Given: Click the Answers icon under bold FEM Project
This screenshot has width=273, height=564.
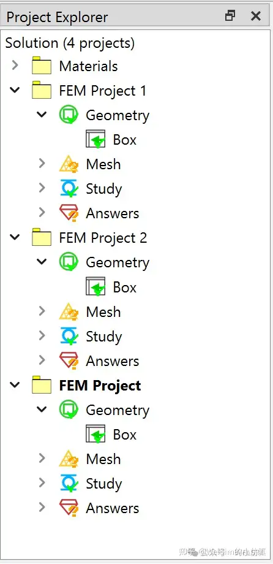Looking at the screenshot, I should [x=69, y=508].
